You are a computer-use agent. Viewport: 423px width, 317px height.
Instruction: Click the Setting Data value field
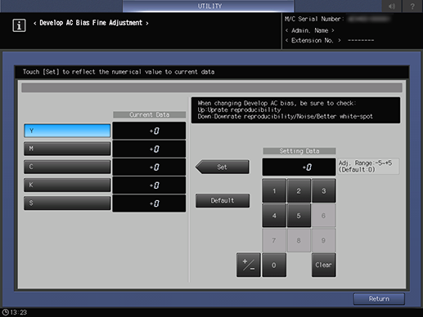(299, 167)
